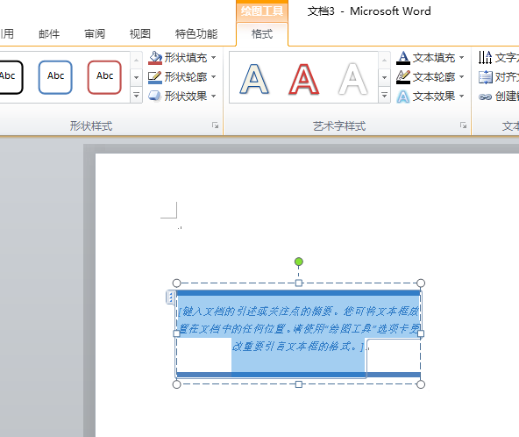Click the Text Fill (文本填充) A icon
The image size is (519, 437).
(402, 58)
